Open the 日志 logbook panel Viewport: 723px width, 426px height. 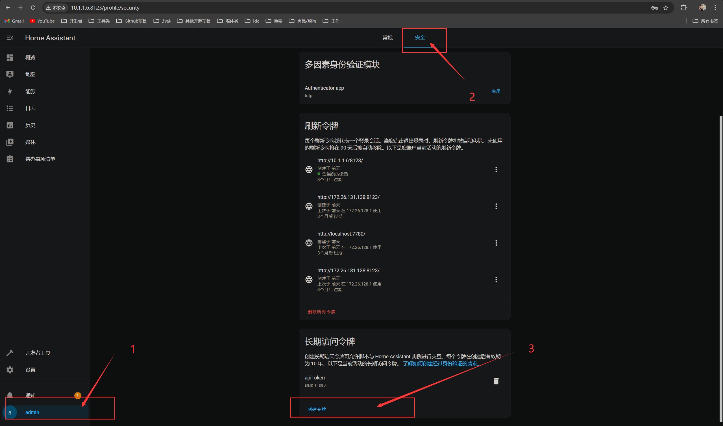click(x=30, y=108)
